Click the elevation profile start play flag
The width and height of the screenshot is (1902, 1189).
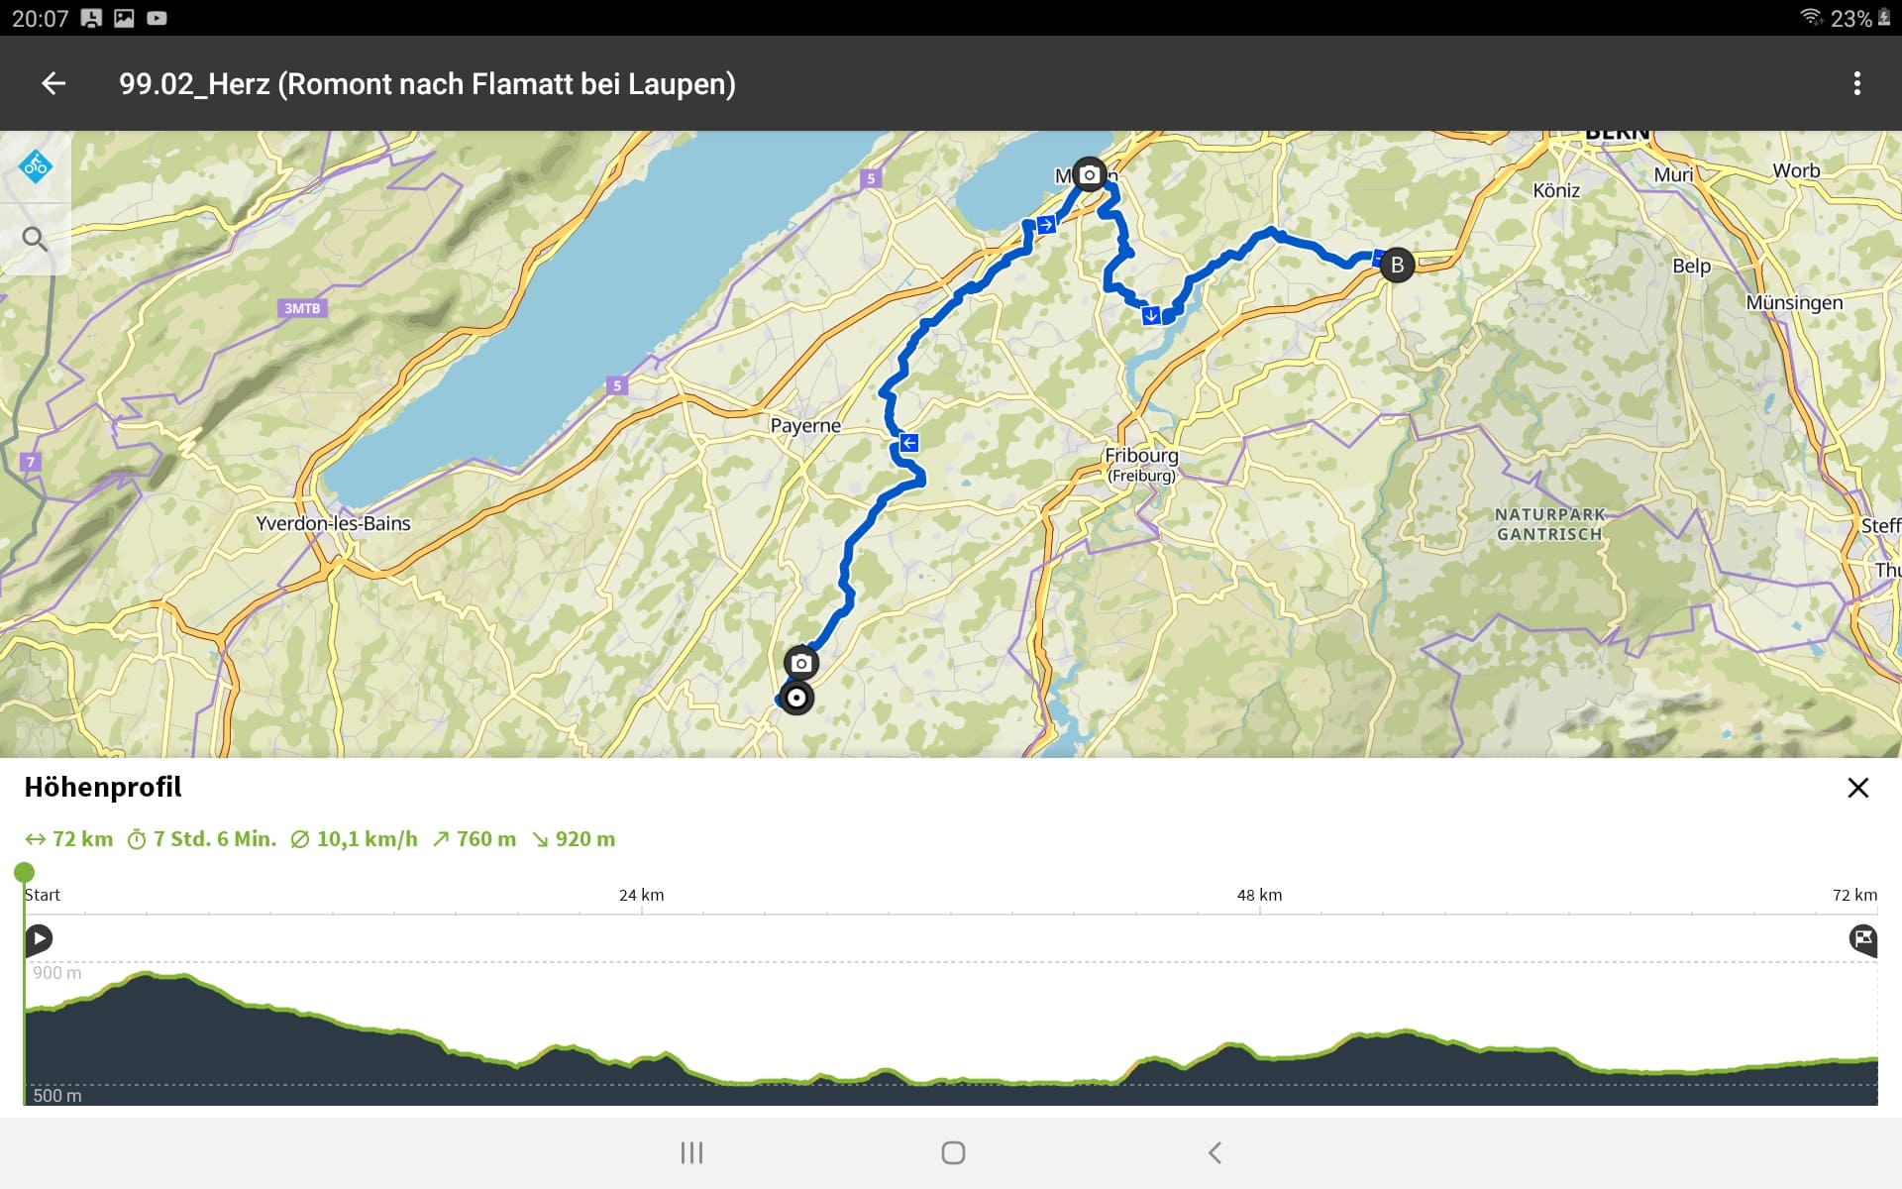coord(39,938)
